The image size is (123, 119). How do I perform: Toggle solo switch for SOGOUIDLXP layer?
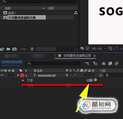click(x=9, y=75)
